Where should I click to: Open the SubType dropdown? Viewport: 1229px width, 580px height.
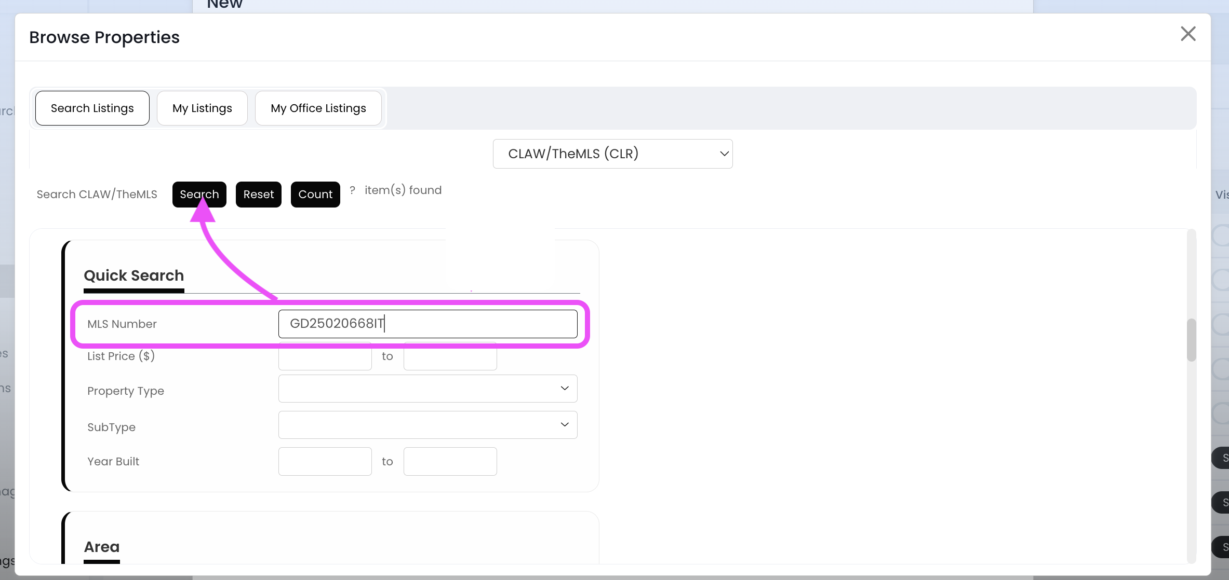pos(427,425)
